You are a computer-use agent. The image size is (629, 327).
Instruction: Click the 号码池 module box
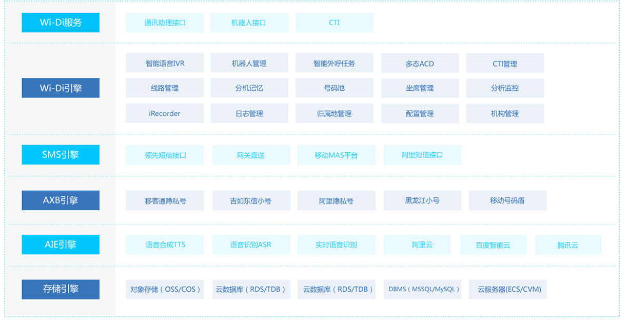[x=335, y=88]
